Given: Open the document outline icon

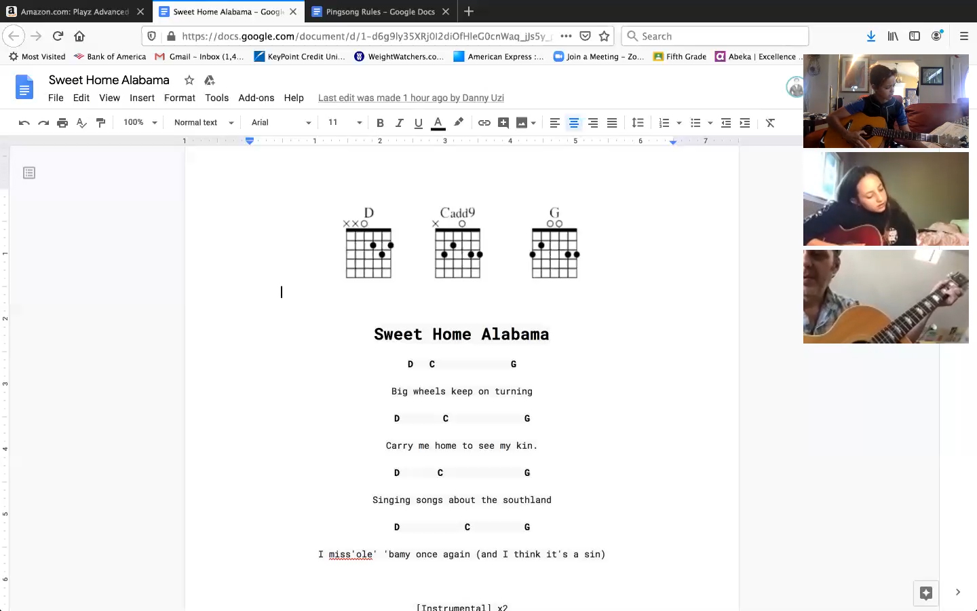Looking at the screenshot, I should tap(29, 173).
